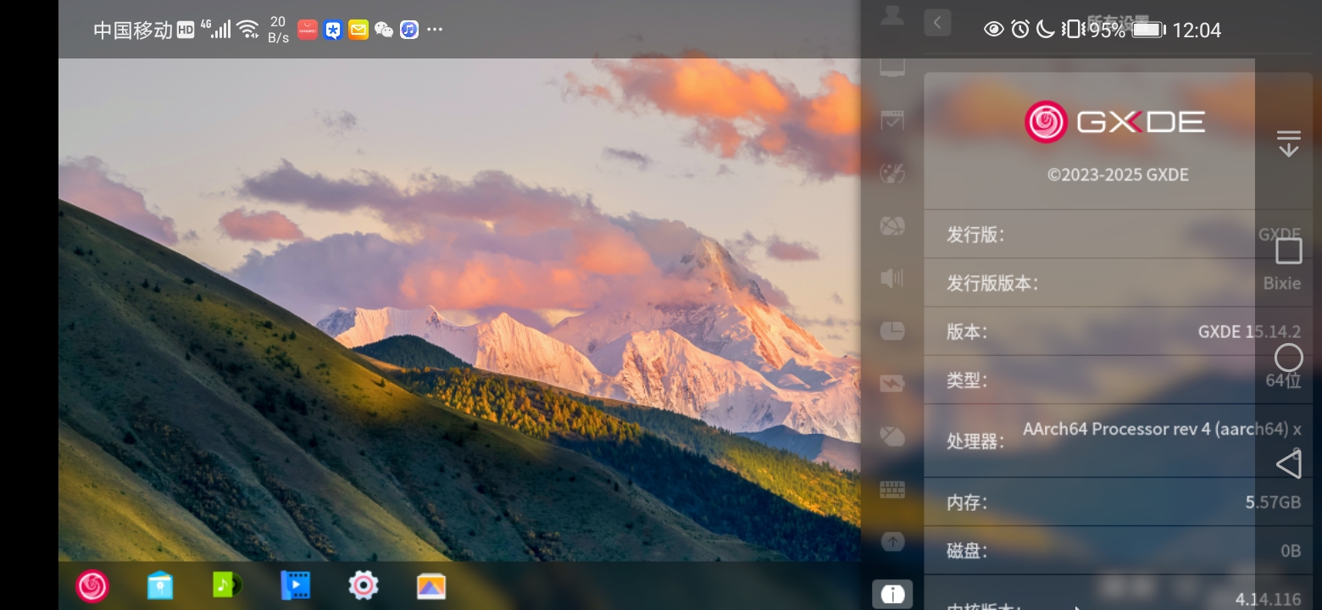Switch to the Date and Time tab
This screenshot has width=1322, height=610.
(892, 330)
